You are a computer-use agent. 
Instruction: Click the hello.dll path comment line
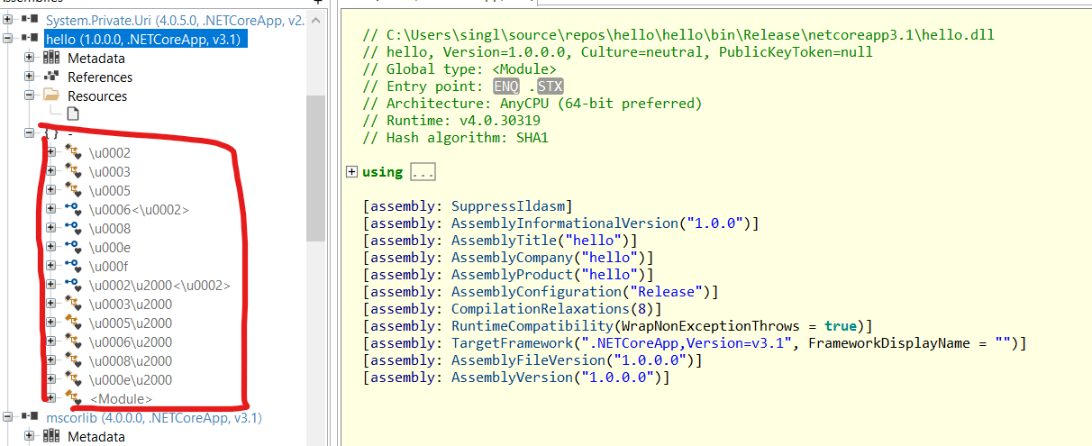point(678,35)
